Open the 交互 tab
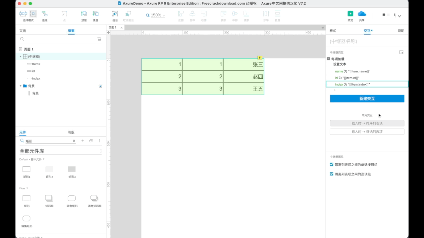This screenshot has height=238, width=424. (x=367, y=31)
